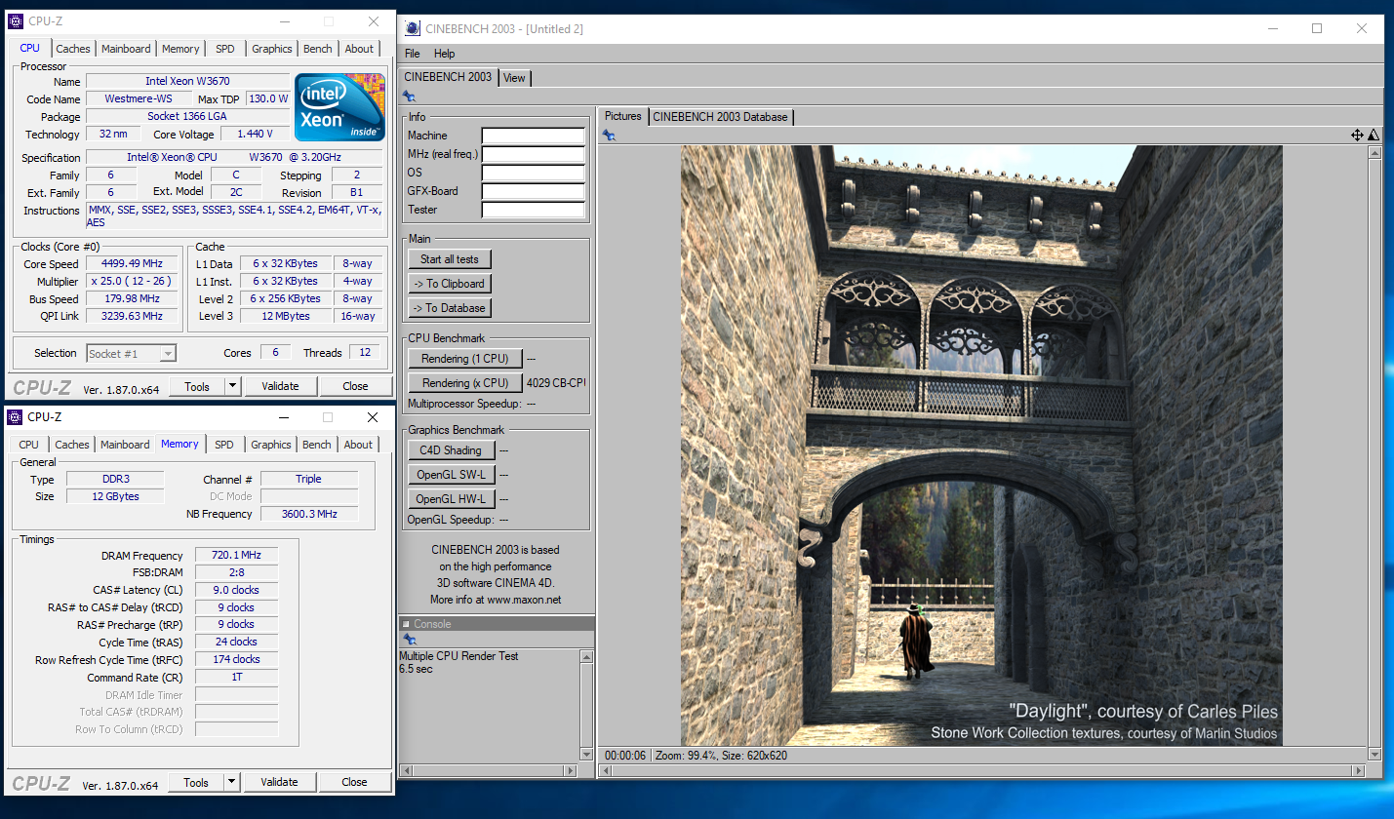Screen dimensions: 1394x819
Task: Open the About tab in top CPU-Z window
Action: pos(359,49)
